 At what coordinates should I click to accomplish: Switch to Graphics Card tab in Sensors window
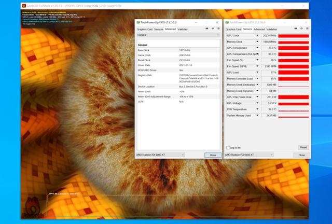coord(233,29)
